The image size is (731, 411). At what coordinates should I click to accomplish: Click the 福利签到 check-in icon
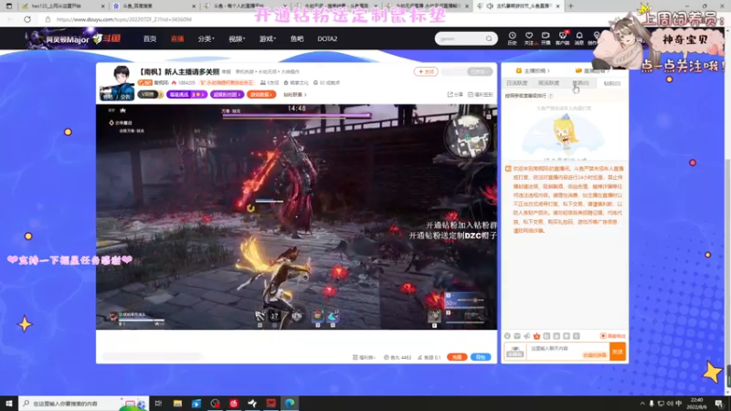click(x=481, y=94)
